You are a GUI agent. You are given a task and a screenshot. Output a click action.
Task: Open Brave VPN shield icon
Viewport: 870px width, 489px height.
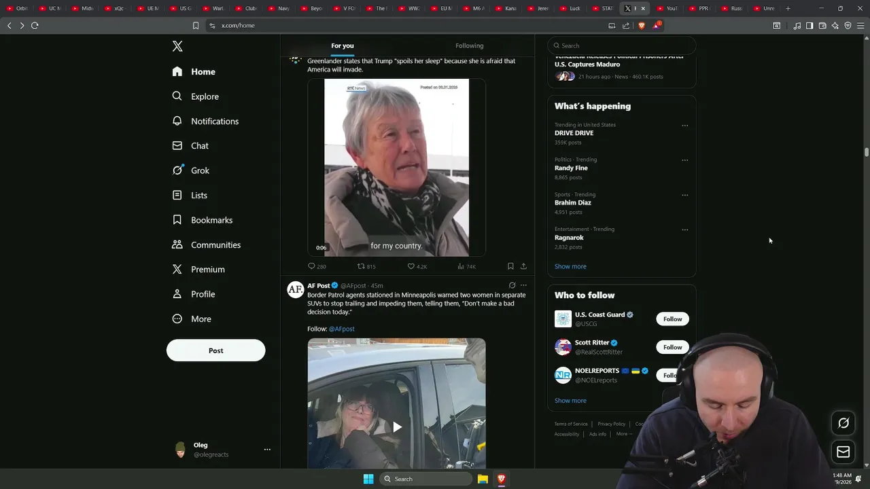(848, 25)
